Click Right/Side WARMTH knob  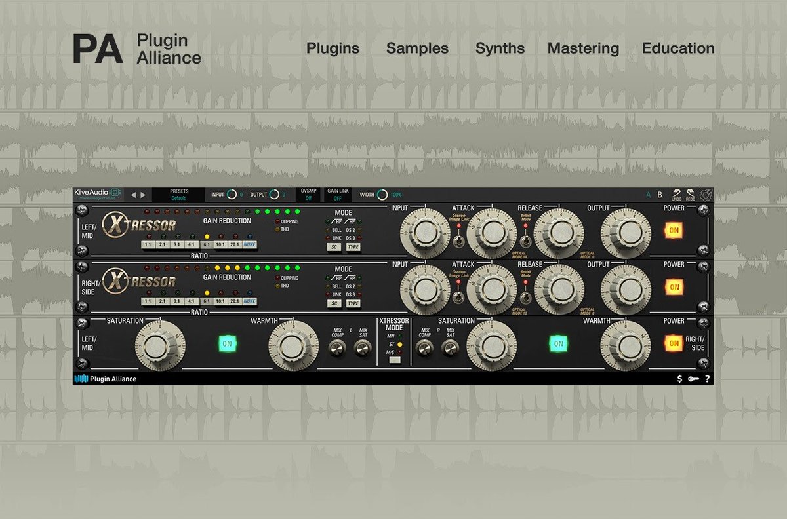point(625,345)
